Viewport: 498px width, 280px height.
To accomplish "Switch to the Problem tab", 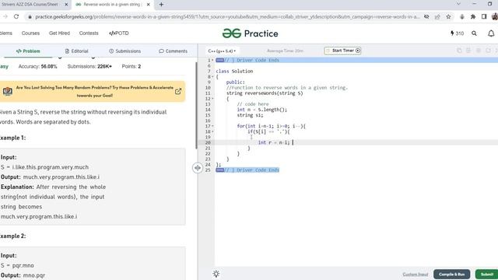I will coord(28,51).
